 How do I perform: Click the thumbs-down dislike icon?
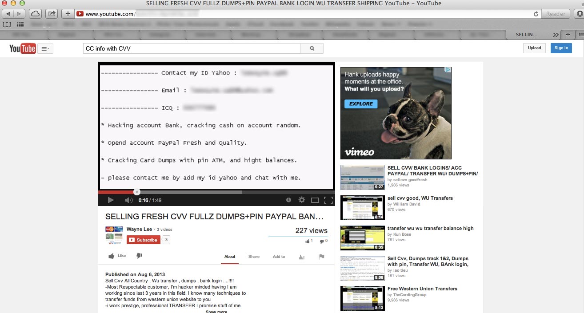pos(139,256)
